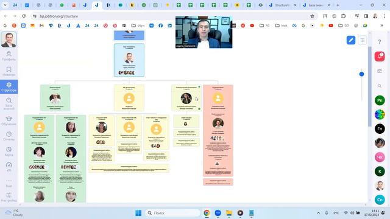
Task: Adjust the blue zoom slider handle
Action: click(x=361, y=74)
